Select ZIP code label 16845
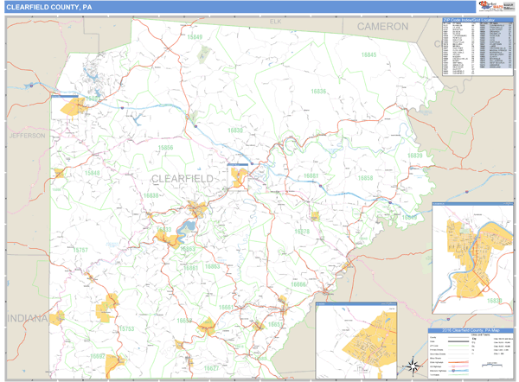Viewport: 519px width, 382px height. pos(368,55)
